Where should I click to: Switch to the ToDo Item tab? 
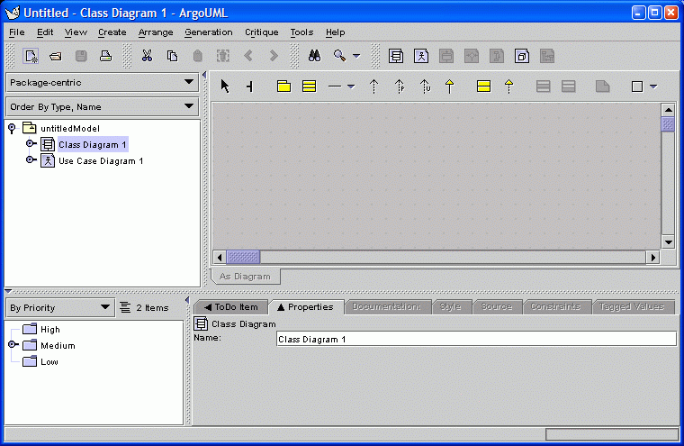[230, 307]
